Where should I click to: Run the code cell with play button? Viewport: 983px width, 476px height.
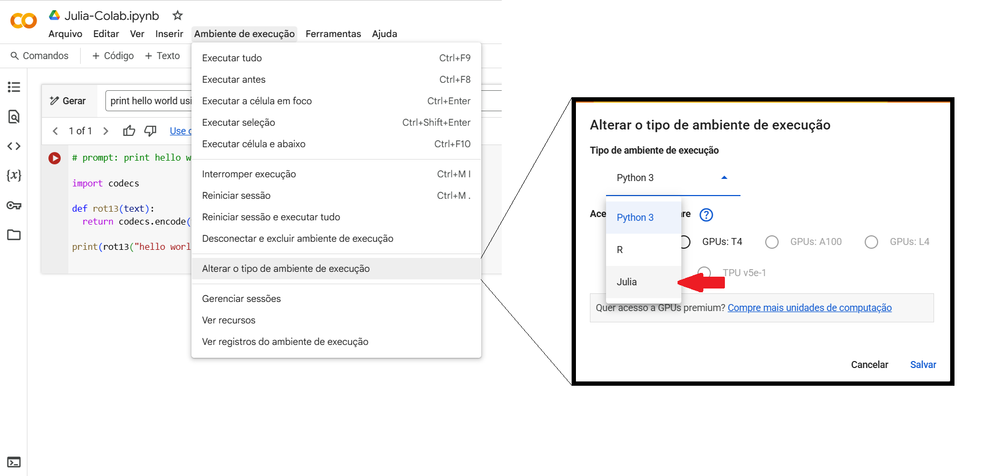coord(54,158)
